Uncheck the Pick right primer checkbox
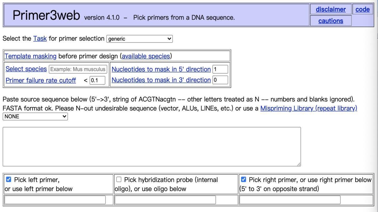Screen dimensions: 378x212 [x=243, y=179]
